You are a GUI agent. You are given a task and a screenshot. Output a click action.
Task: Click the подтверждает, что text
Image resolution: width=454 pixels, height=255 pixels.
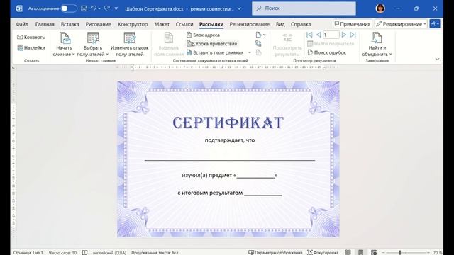pos(230,140)
